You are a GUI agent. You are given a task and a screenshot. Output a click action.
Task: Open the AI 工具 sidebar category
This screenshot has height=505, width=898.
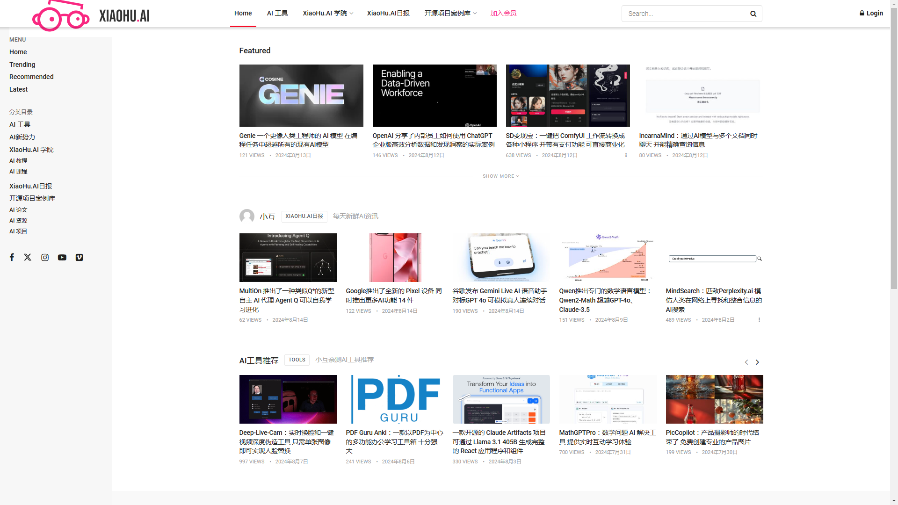pyautogui.click(x=20, y=124)
